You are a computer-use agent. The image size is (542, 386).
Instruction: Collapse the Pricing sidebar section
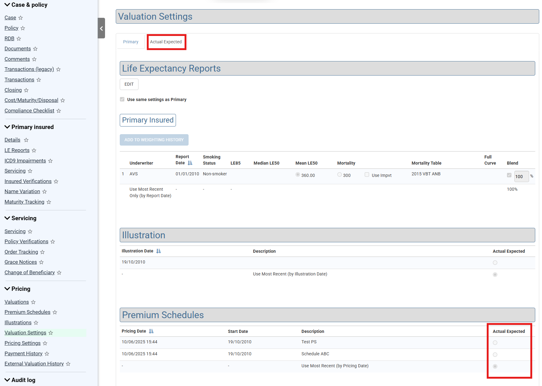point(7,289)
